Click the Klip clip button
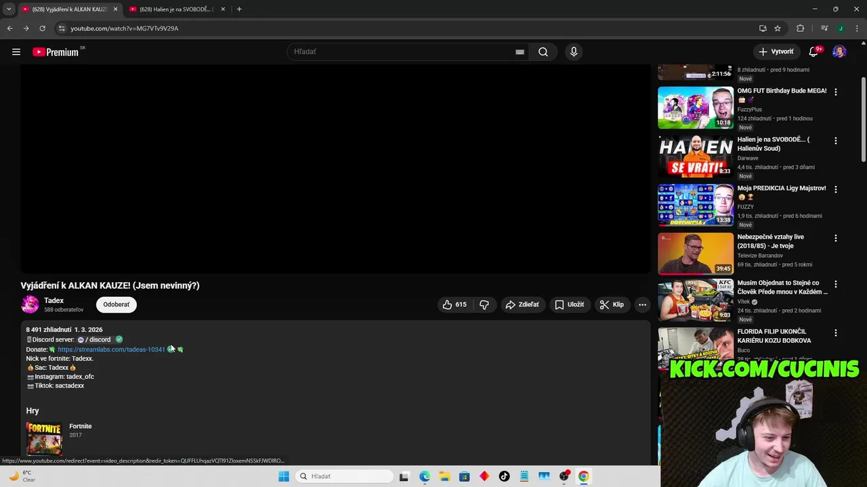 pos(612,304)
